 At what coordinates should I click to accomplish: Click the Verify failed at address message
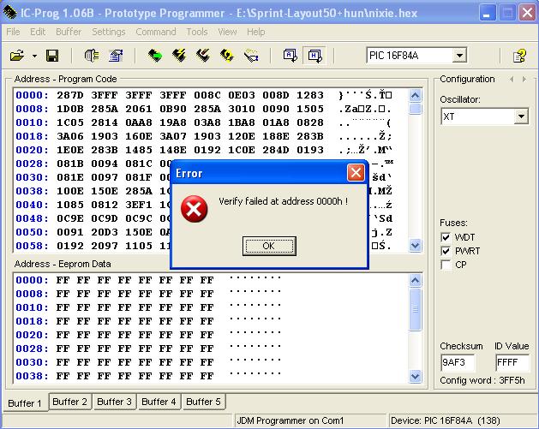(284, 201)
